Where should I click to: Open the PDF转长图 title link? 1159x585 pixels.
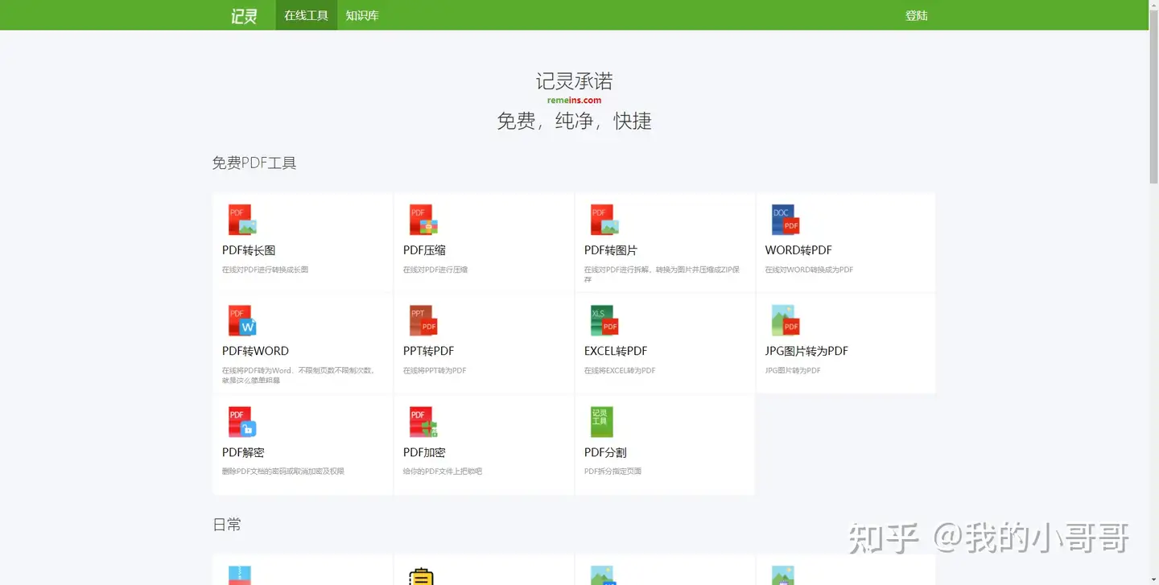(x=249, y=250)
